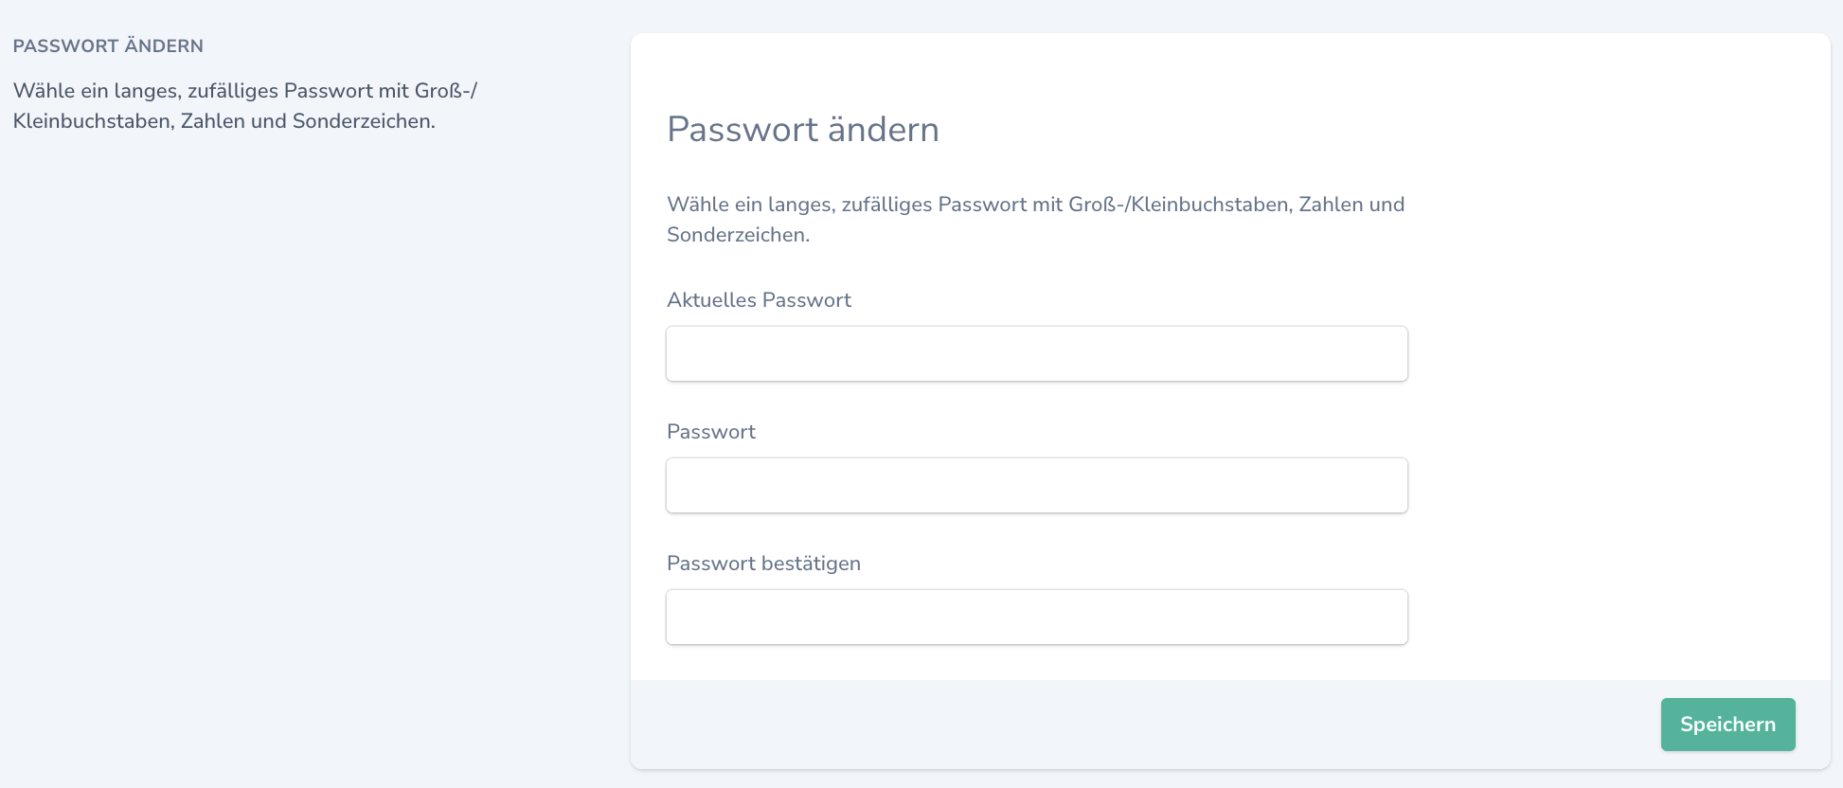Click the Aktuelles Passwort field label
The width and height of the screenshot is (1843, 788).
point(759,299)
